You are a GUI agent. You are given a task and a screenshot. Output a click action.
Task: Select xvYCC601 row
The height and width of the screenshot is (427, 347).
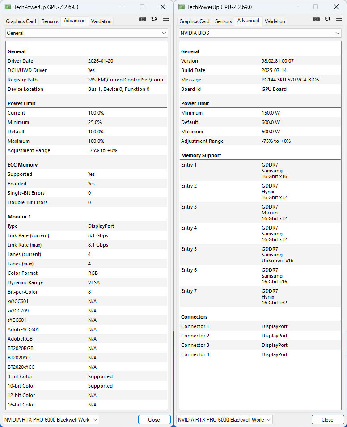87,301
